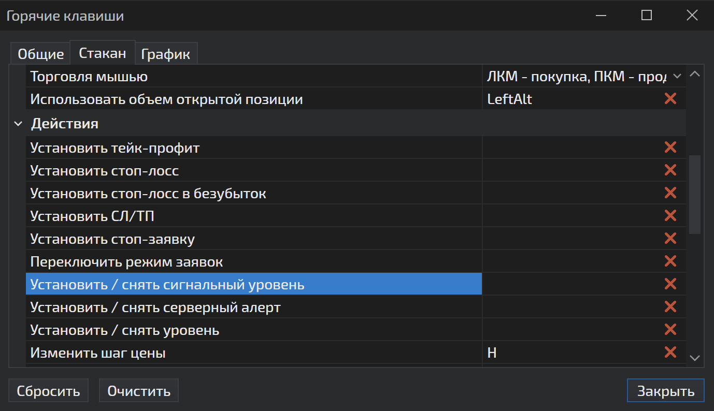
Task: Click the Закрыть button
Action: coord(665,391)
